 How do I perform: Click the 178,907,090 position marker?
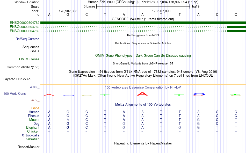161,11
